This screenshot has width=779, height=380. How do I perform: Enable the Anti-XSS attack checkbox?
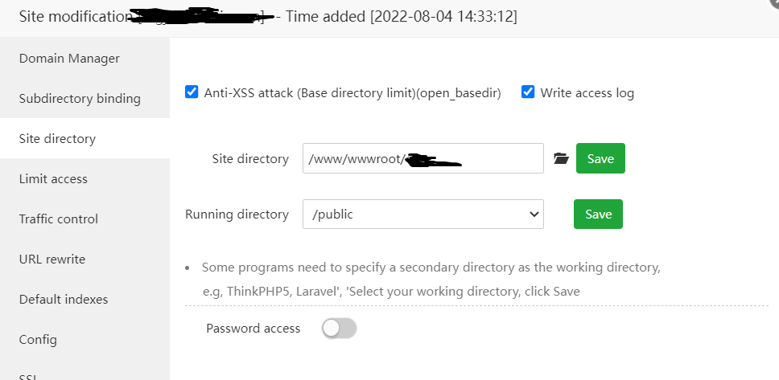click(x=192, y=92)
